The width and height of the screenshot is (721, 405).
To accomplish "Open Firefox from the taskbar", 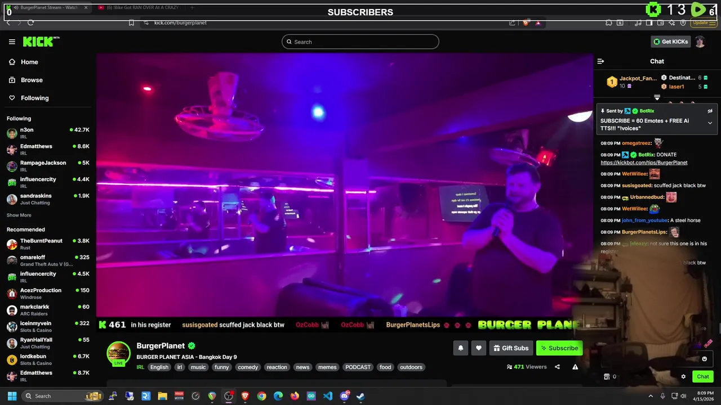I will click(295, 396).
